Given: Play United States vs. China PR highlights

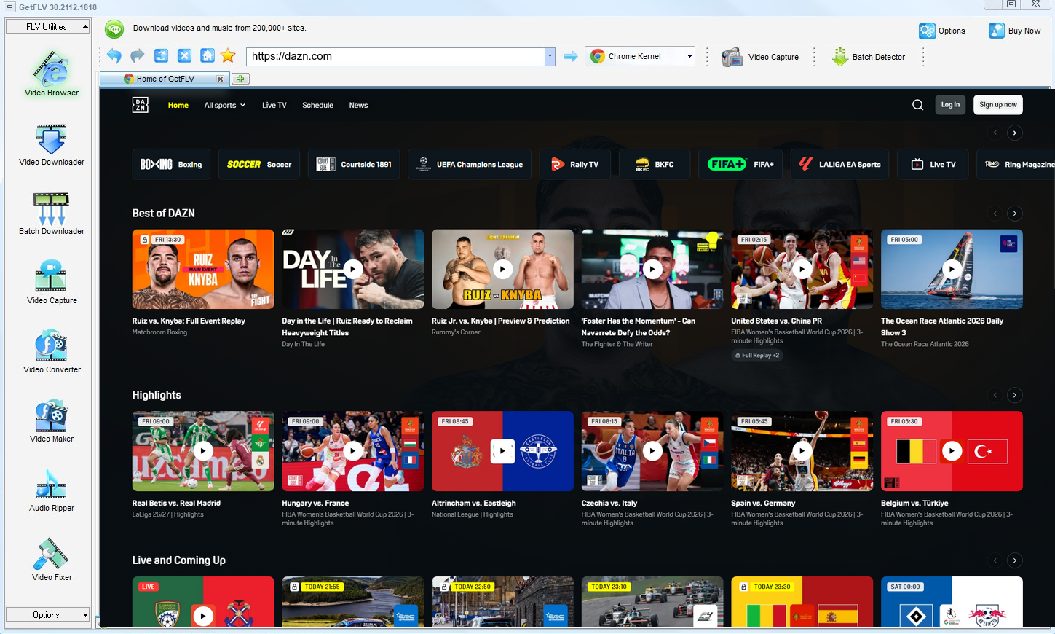Looking at the screenshot, I should pyautogui.click(x=802, y=269).
